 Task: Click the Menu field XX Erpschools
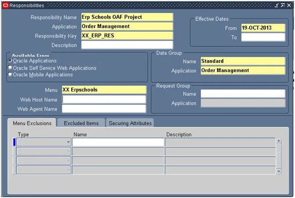point(104,90)
